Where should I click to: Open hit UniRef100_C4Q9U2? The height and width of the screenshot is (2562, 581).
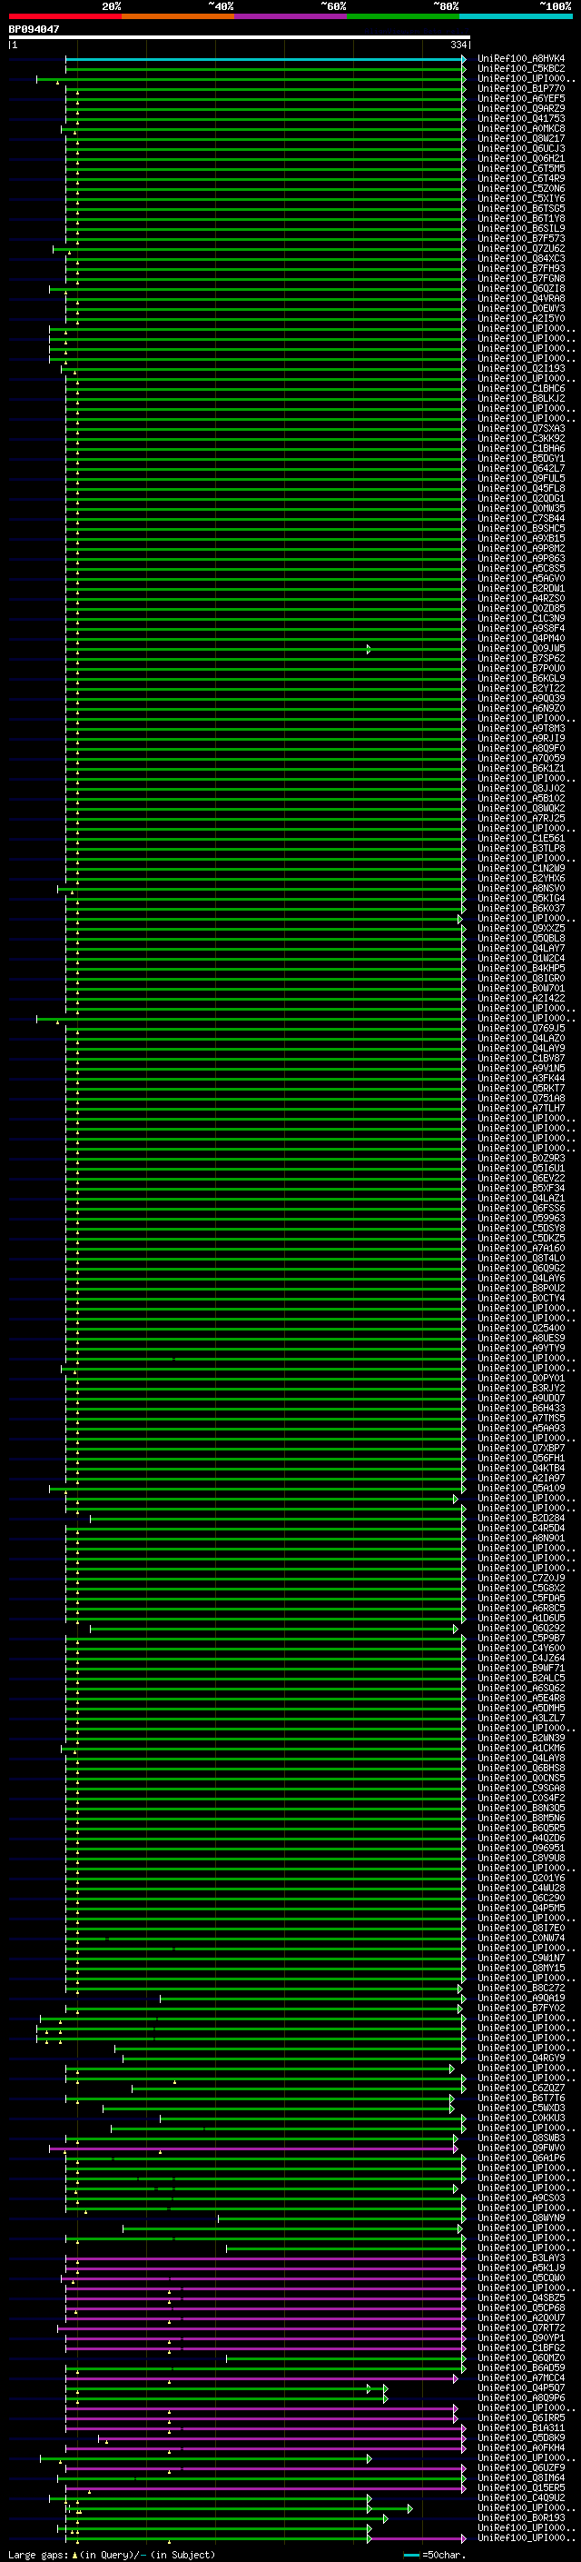[521, 2498]
